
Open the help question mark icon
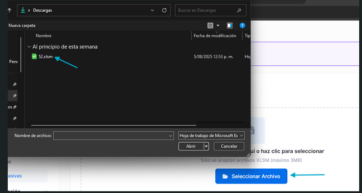(243, 25)
